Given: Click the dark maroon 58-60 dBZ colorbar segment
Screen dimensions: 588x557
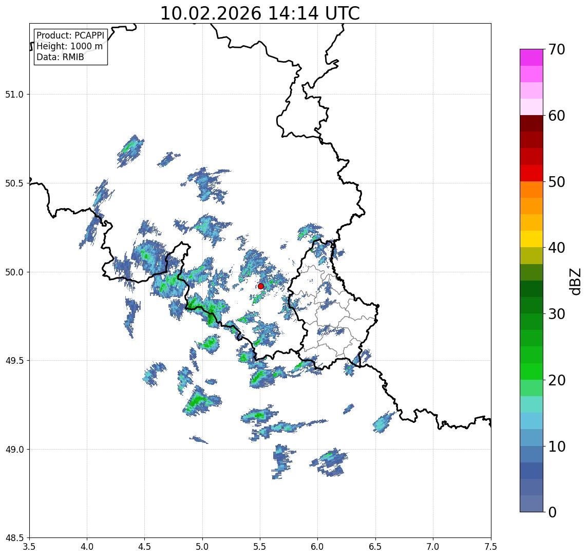Looking at the screenshot, I should (532, 123).
